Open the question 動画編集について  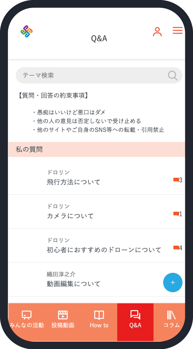(74, 284)
